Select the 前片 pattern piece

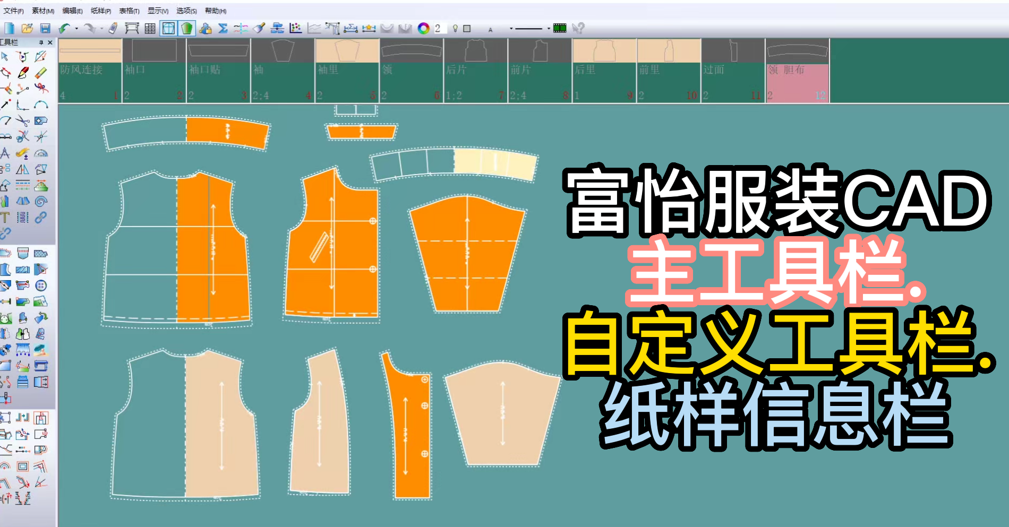(540, 71)
